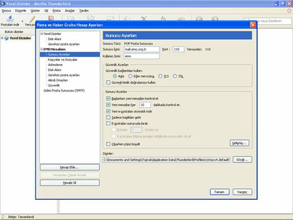Select Disk Alanı under Yerel Dizinler
This screenshot has height=220, width=293.
click(x=55, y=39)
